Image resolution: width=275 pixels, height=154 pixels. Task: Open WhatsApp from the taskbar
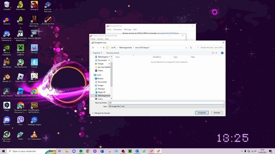(x=144, y=151)
